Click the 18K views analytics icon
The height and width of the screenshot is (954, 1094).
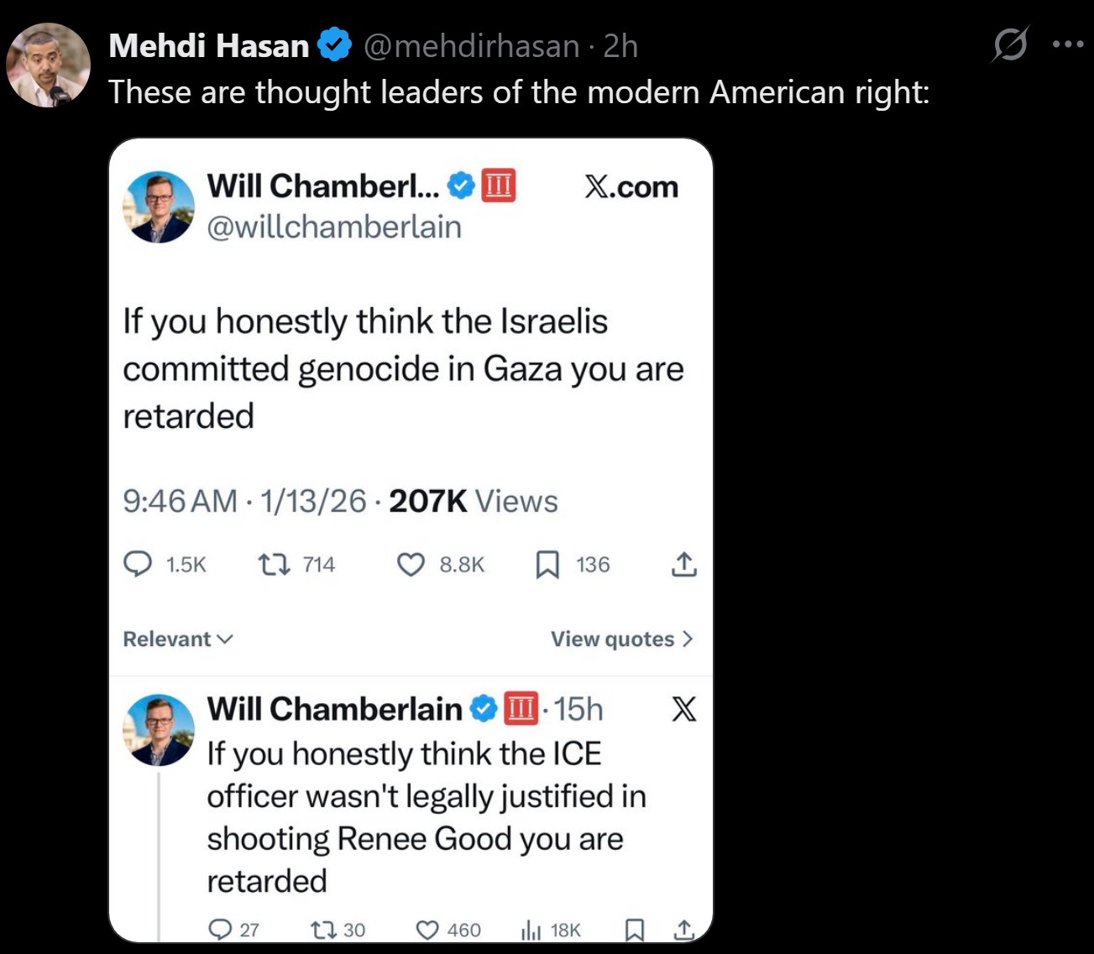pyautogui.click(x=531, y=930)
